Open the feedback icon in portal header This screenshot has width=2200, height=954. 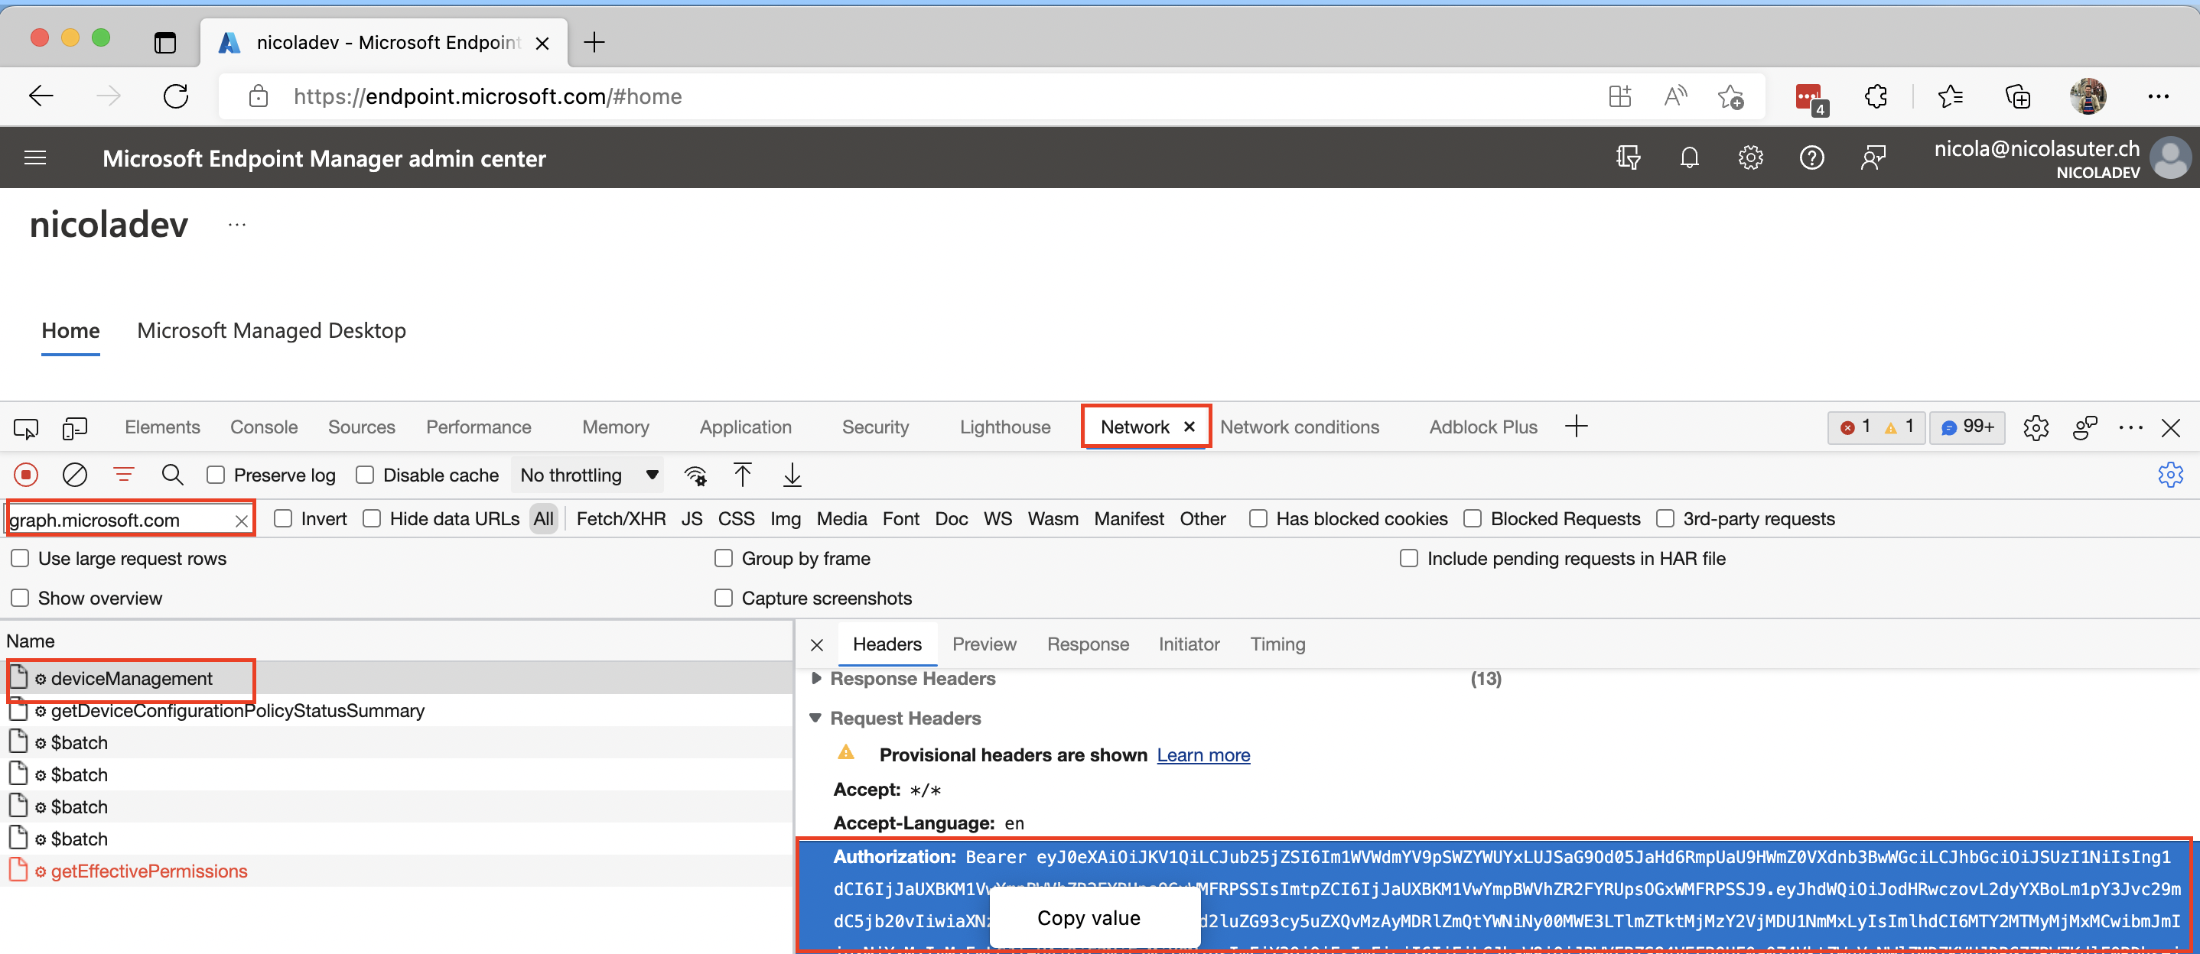[1873, 158]
